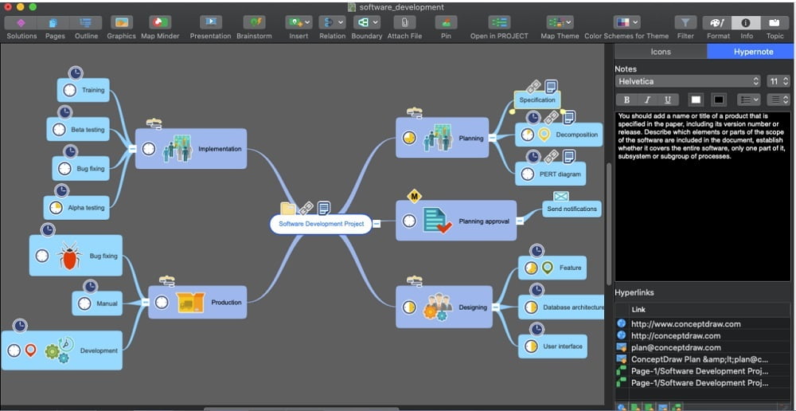Switch to the Icons tab
The height and width of the screenshot is (411, 796).
point(661,52)
